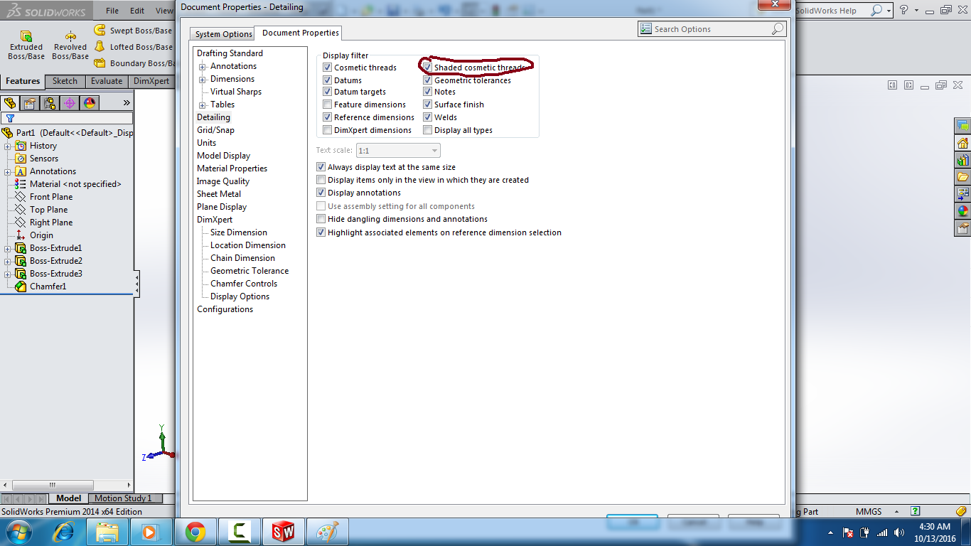Toggle Cosmetic threads checkbox
This screenshot has height=546, width=971.
tap(328, 68)
